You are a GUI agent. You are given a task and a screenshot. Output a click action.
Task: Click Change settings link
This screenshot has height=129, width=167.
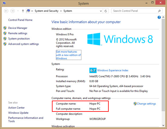(x=146, y=104)
